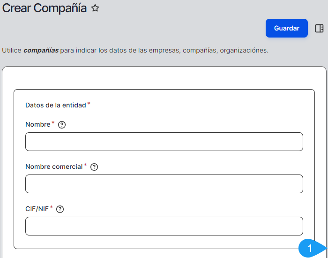Mark Crear Compañía as favorite with star

pos(95,8)
